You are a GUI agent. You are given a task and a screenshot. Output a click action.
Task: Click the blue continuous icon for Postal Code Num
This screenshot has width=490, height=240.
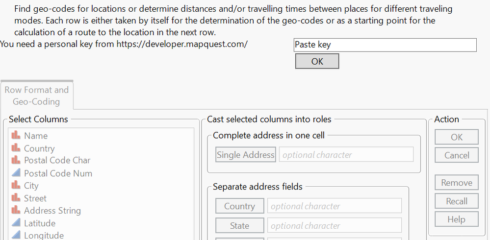(16, 173)
